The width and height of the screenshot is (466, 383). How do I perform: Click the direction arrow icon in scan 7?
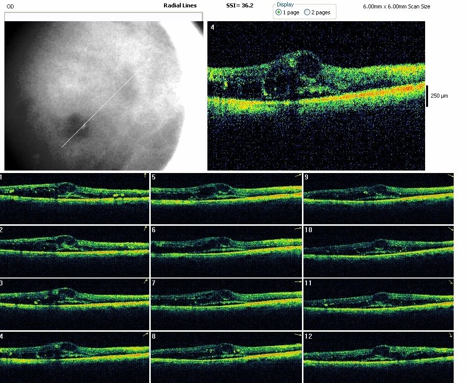pos(298,281)
